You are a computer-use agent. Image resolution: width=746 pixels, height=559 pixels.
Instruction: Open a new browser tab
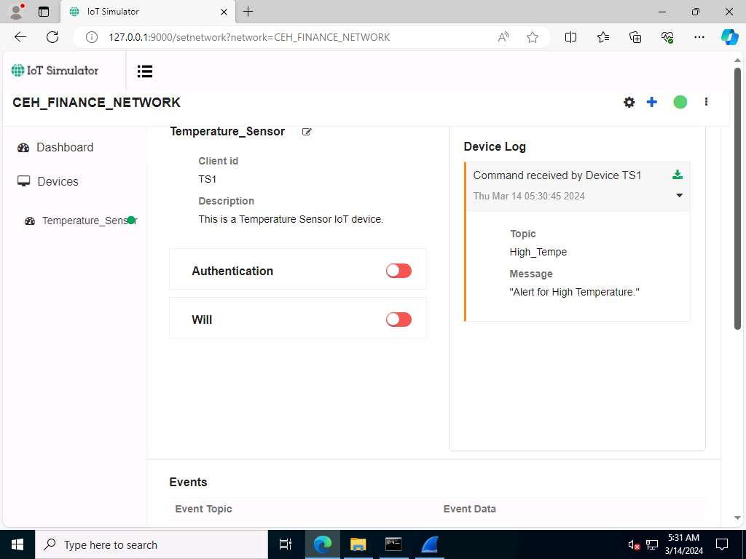tap(248, 12)
